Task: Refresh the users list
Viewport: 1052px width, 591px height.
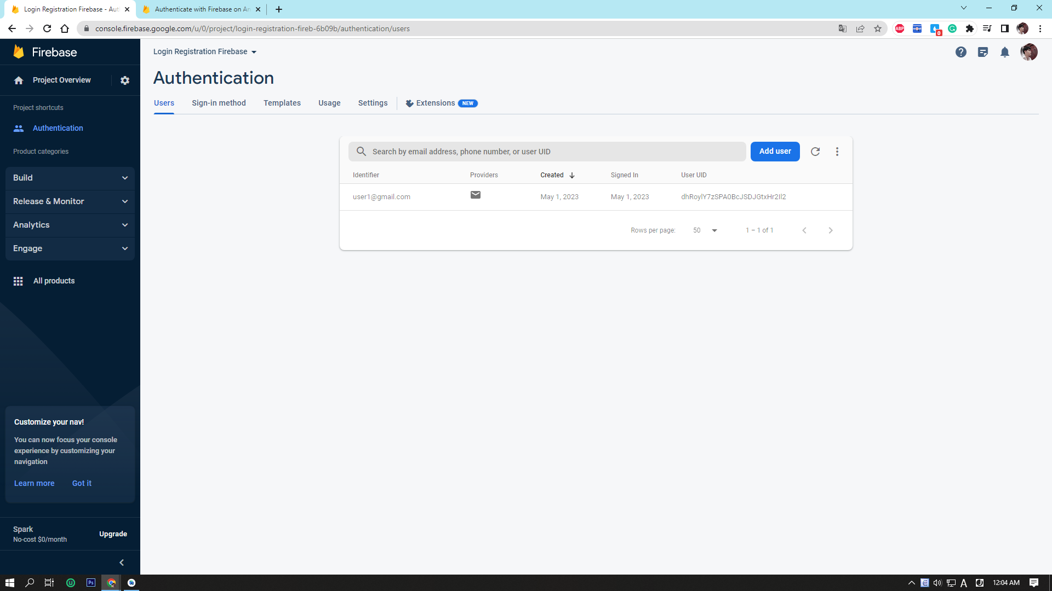Action: 815,151
